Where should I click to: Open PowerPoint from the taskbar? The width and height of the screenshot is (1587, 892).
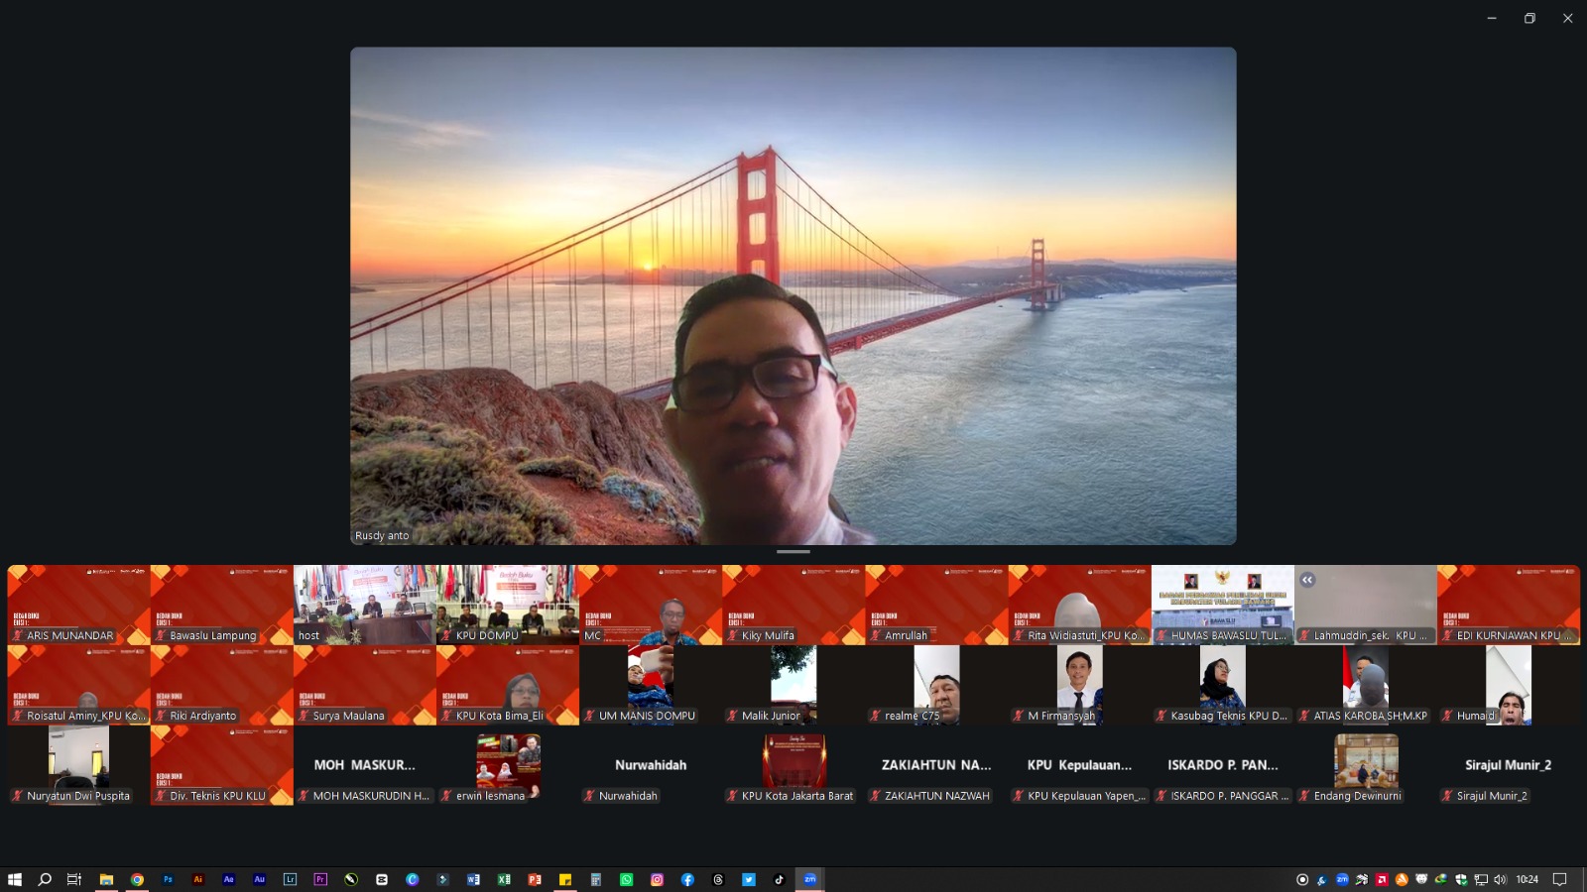535,879
